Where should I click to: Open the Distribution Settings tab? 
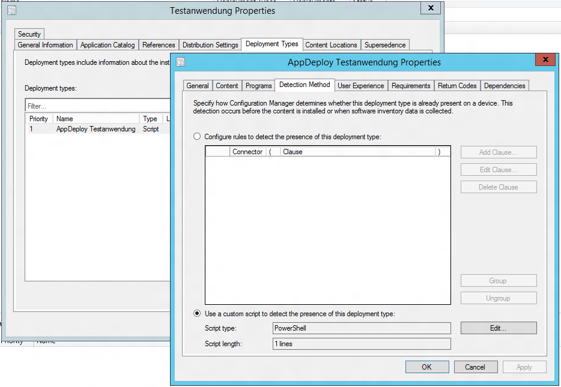click(x=210, y=45)
